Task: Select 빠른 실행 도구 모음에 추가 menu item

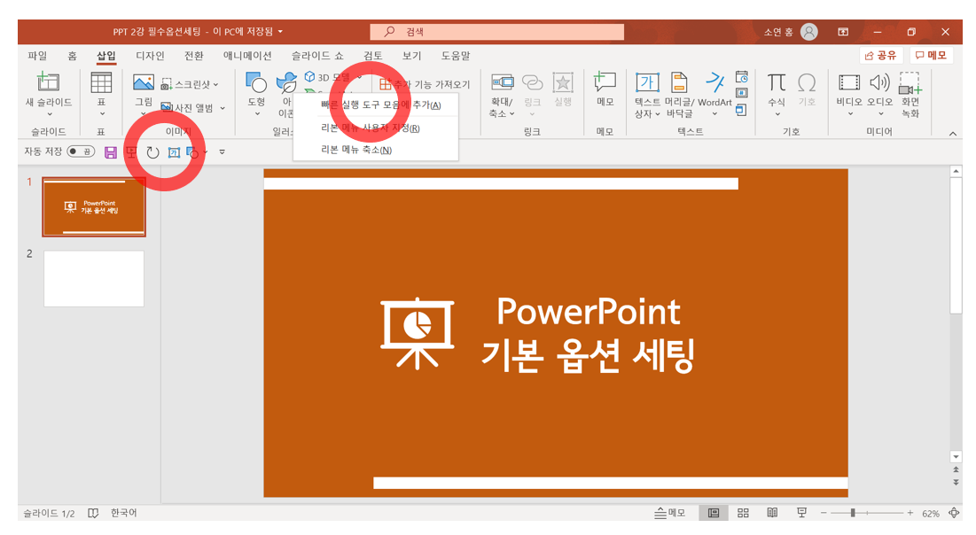Action: 376,105
